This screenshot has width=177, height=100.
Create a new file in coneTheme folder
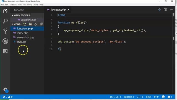(x=25, y=24)
